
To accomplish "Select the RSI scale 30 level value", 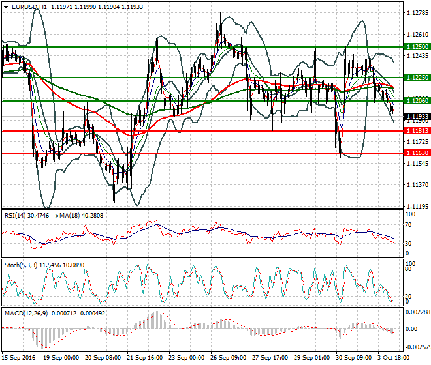I will 408,244.
